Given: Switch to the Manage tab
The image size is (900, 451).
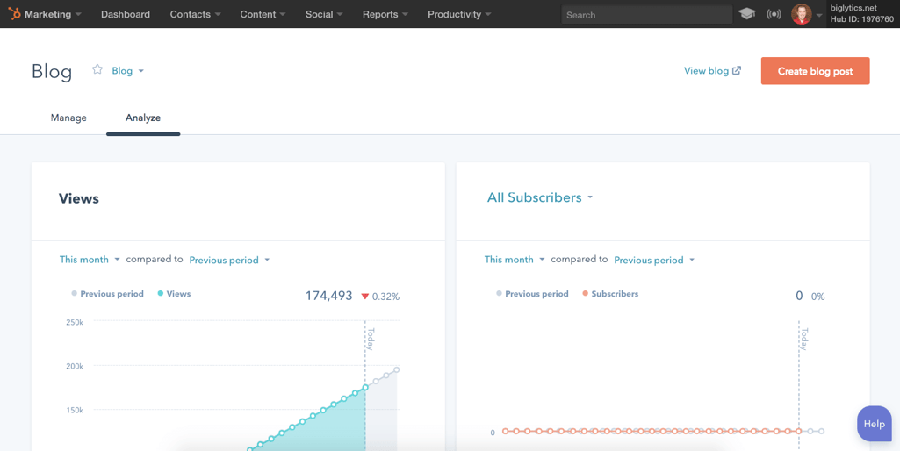Looking at the screenshot, I should click(68, 118).
